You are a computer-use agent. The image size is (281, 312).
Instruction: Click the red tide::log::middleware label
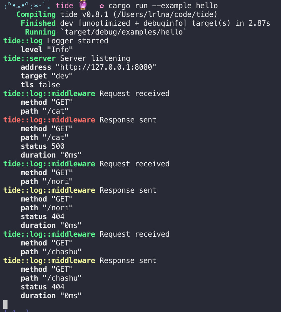point(49,120)
